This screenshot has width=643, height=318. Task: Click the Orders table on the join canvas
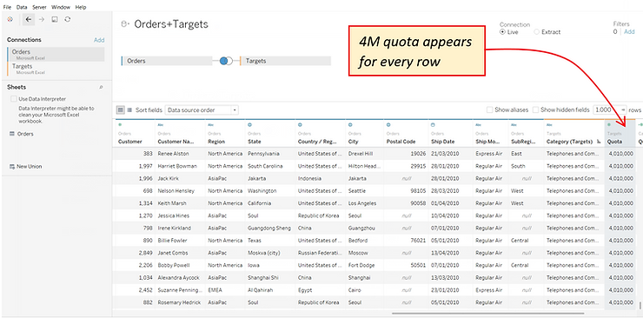(167, 61)
